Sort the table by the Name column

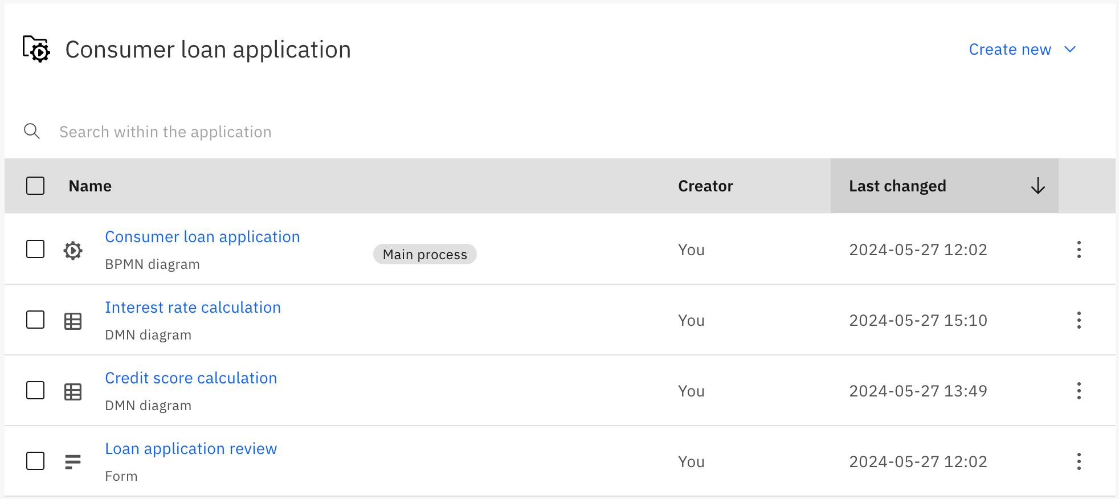tap(90, 186)
